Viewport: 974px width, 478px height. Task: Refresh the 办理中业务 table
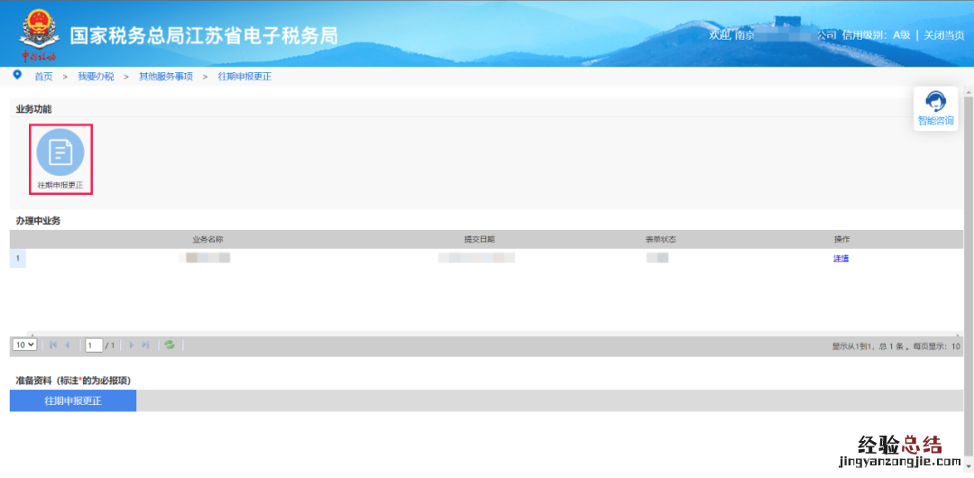tap(169, 345)
